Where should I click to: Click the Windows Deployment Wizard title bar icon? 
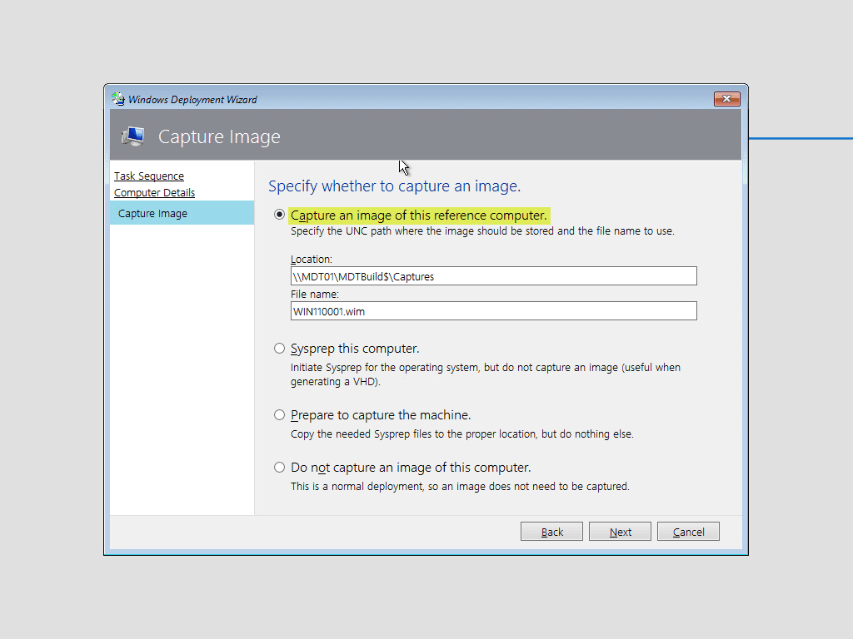click(x=117, y=99)
